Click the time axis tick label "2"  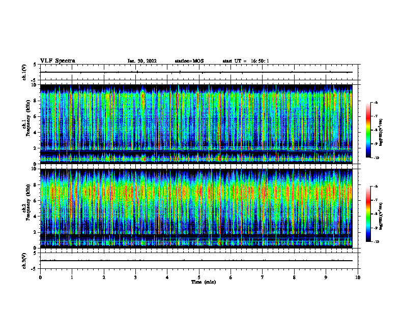point(104,277)
